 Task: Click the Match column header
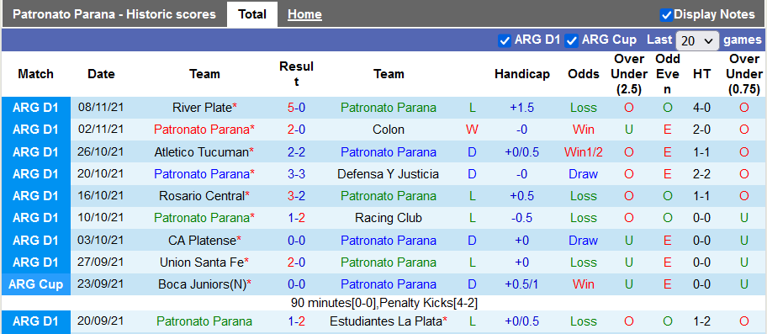[x=35, y=74]
